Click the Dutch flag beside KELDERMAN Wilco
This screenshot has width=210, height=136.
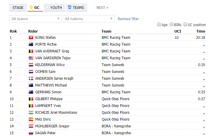pos(31,65)
